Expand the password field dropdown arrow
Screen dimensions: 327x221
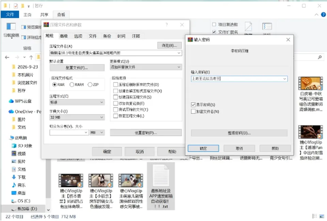(x=284, y=79)
